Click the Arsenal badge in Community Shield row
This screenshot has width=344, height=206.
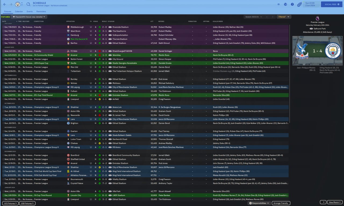[68, 55]
